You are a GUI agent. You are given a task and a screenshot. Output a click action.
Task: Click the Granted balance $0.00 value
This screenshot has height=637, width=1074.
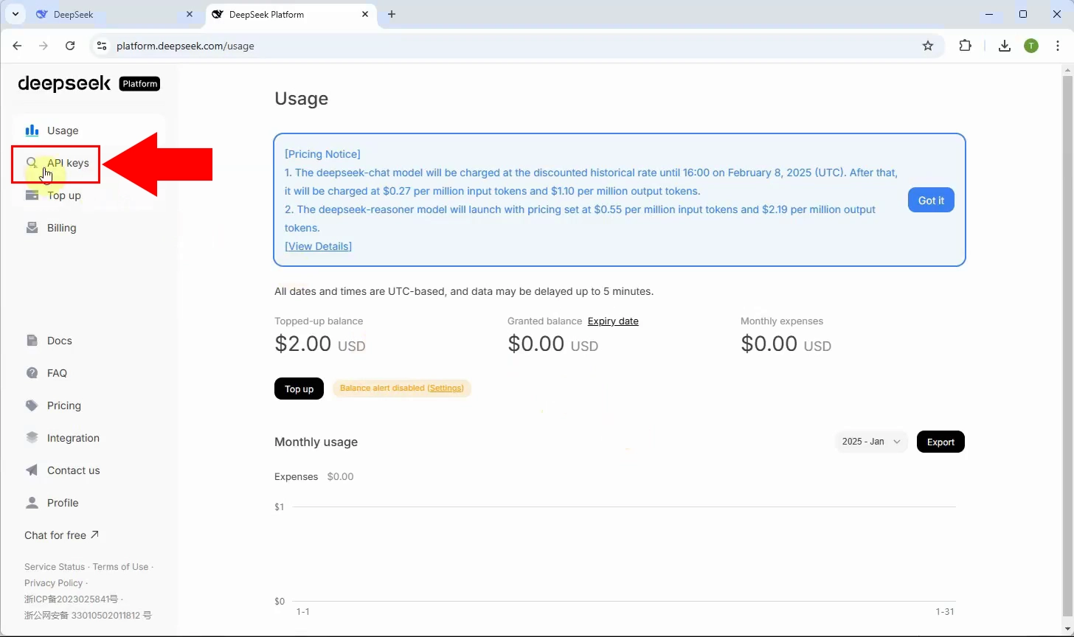pyautogui.click(x=552, y=344)
